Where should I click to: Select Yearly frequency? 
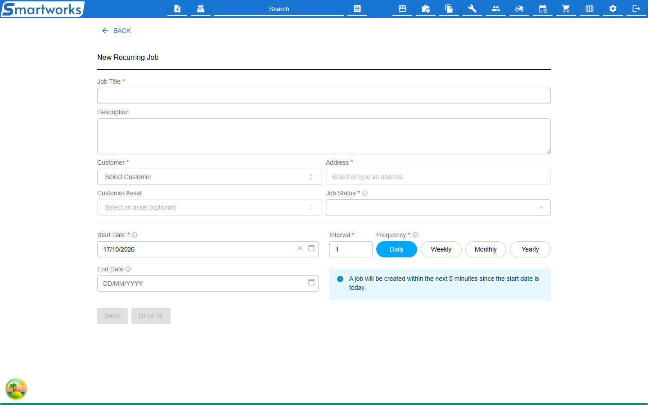coord(530,249)
